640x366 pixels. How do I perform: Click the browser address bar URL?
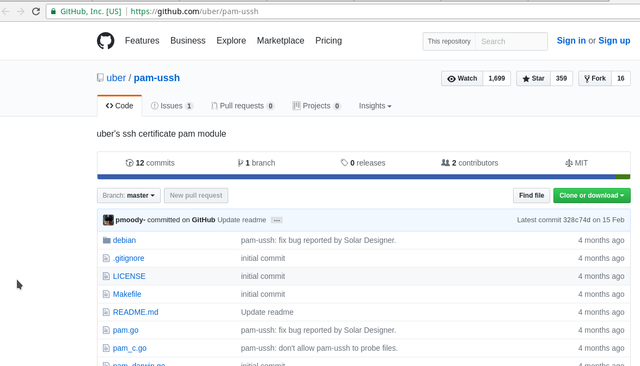tap(194, 11)
